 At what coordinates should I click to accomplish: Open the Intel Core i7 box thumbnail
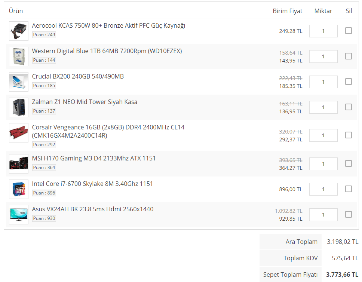pos(19,189)
